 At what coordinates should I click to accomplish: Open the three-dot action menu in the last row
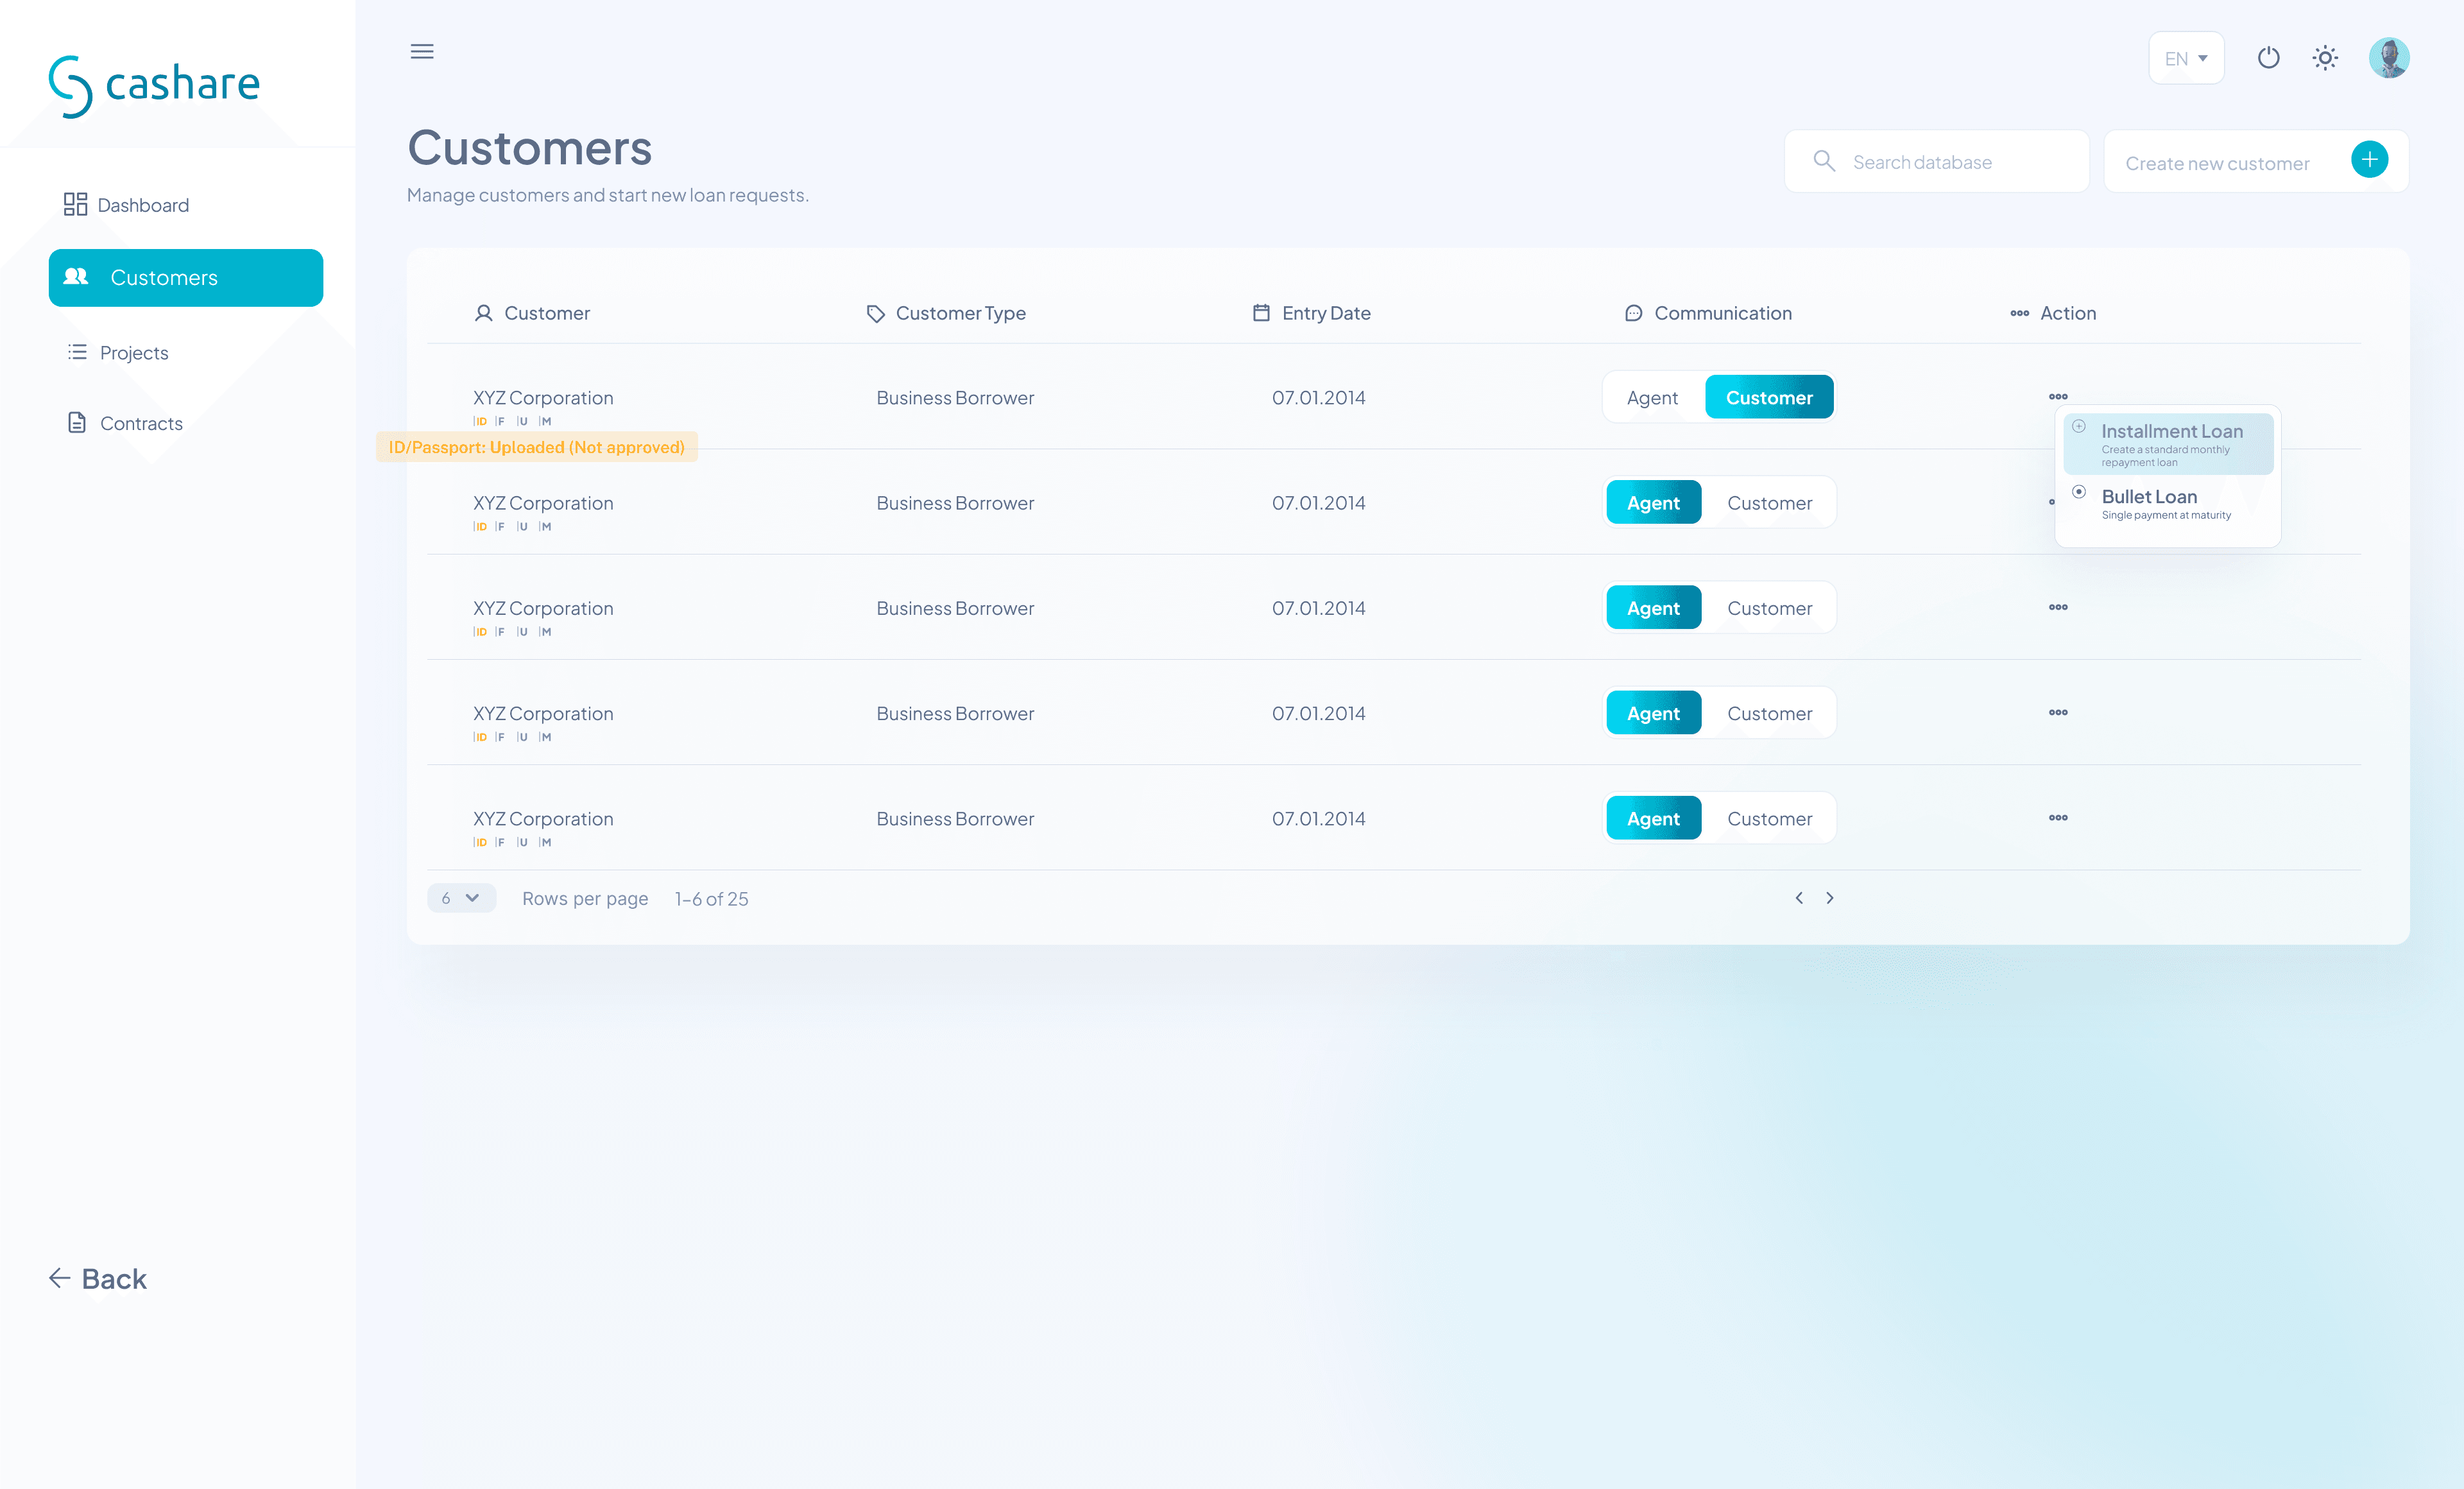point(2058,818)
